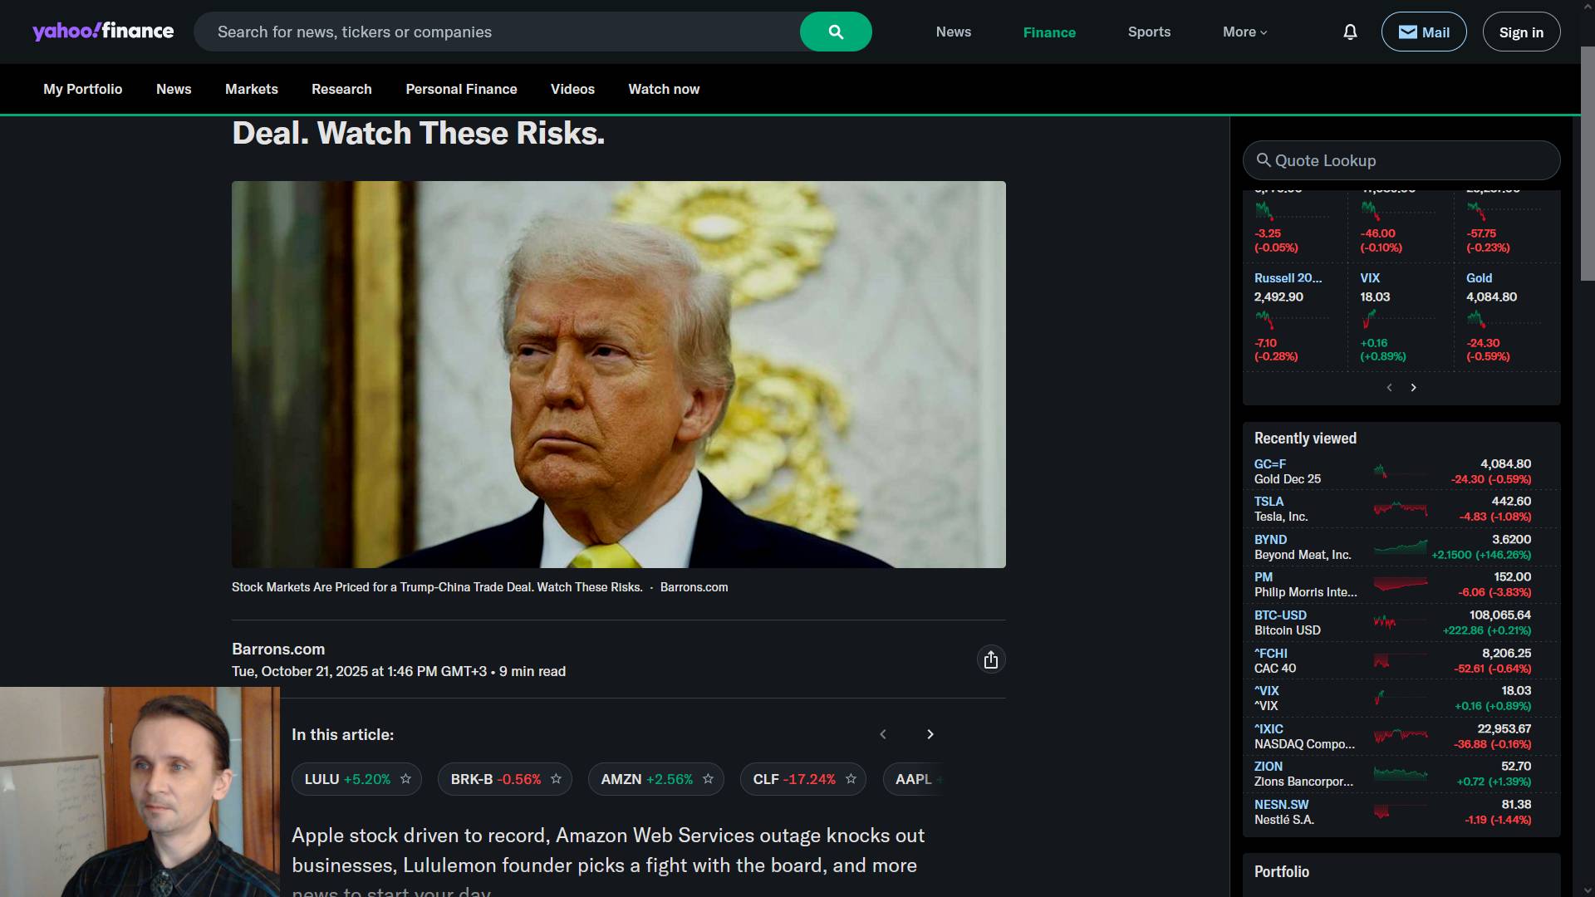1595x897 pixels.
Task: Open the Personal Finance menu
Action: [x=461, y=89]
